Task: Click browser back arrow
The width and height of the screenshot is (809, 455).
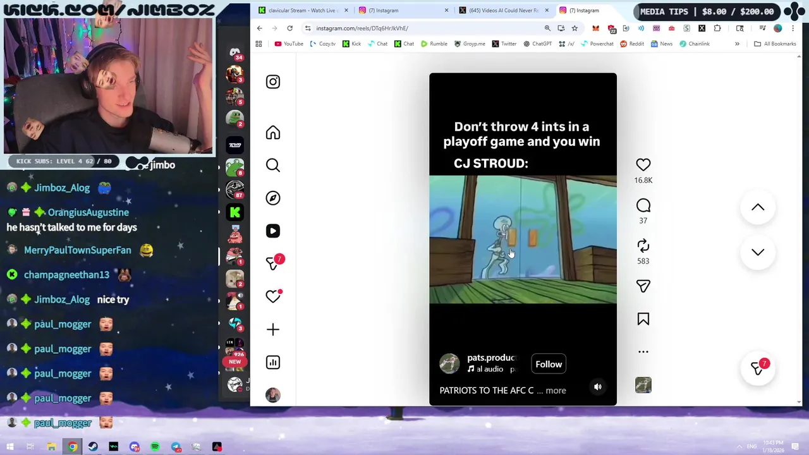Action: pos(259,28)
